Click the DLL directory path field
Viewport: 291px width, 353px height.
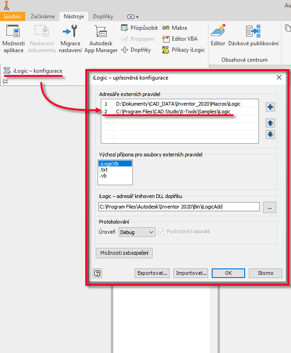click(x=179, y=208)
